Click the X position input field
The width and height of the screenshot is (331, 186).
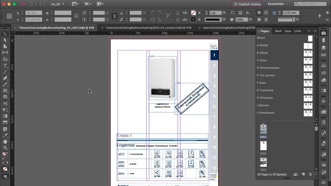(34, 13)
